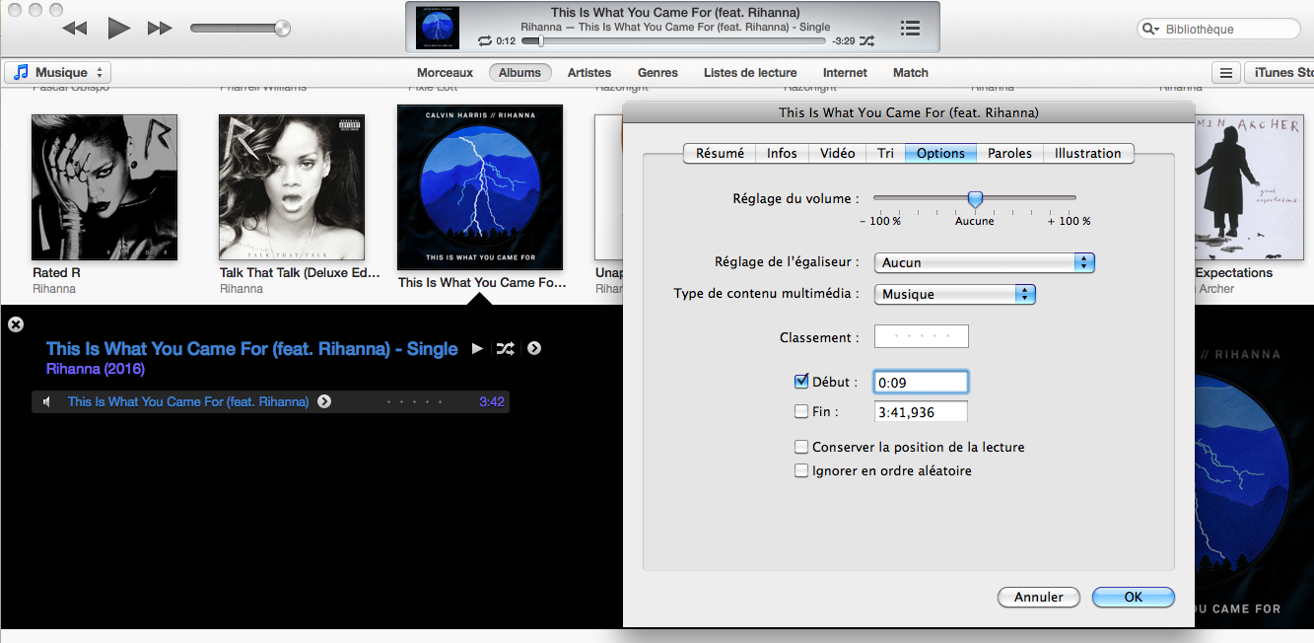Play the expanded single from album header
Viewport: 1314px width, 643px height.
(x=477, y=348)
